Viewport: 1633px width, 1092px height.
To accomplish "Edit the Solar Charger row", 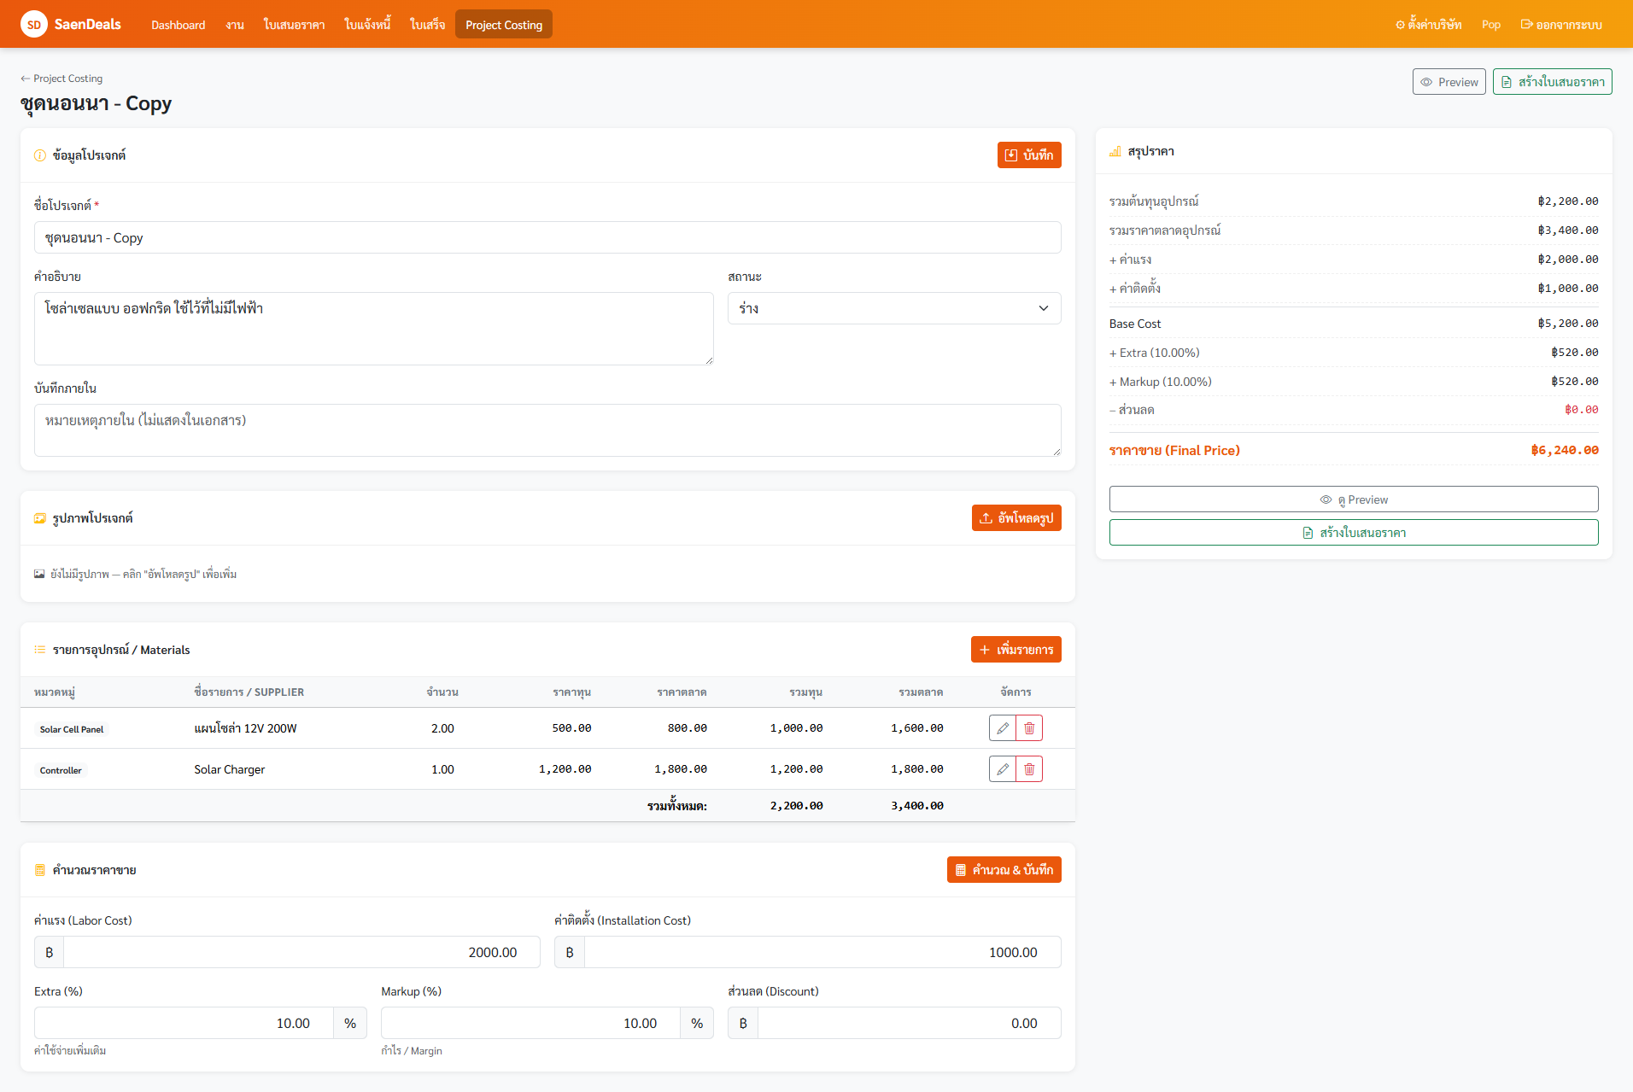I will click(1003, 769).
